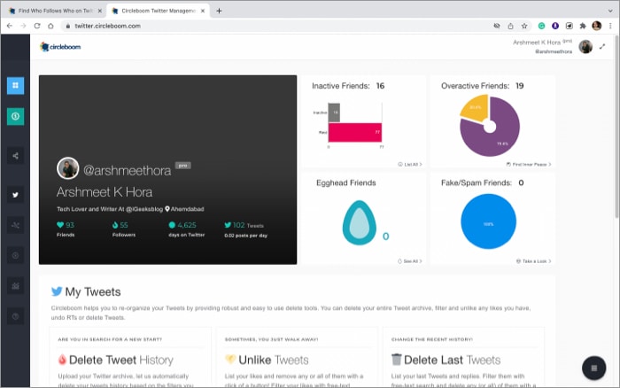This screenshot has width=620, height=388.
Task: Open the network connections sidebar icon
Action: tap(15, 225)
